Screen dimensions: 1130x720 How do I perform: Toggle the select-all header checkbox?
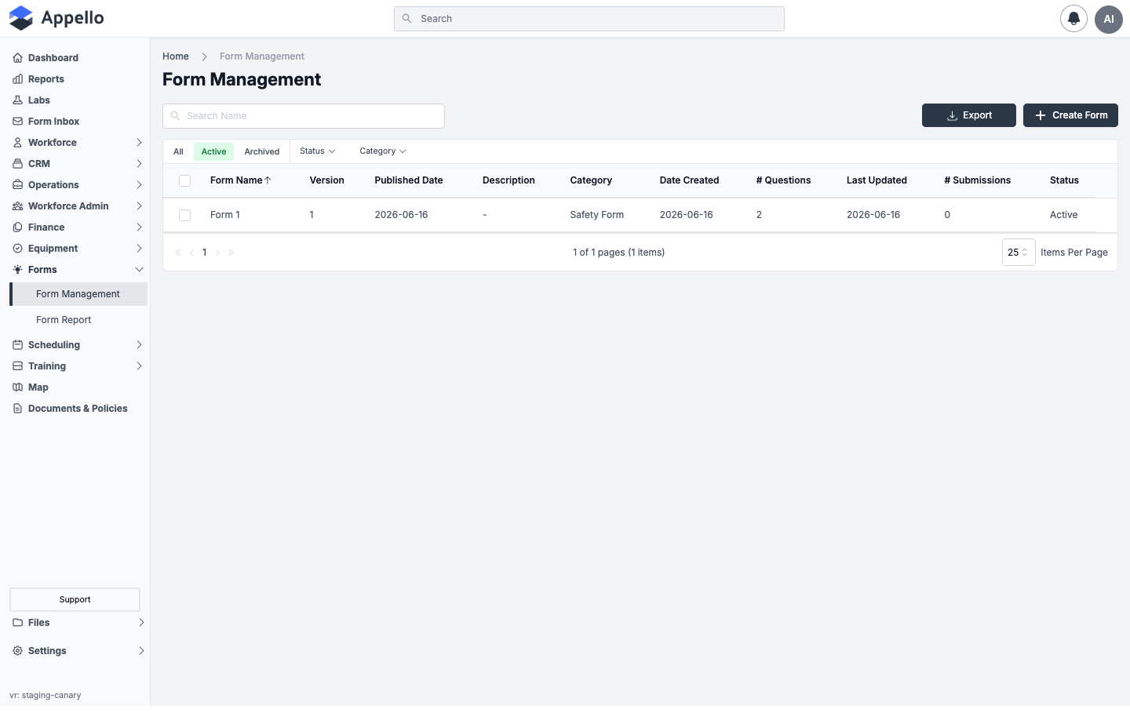pyautogui.click(x=185, y=180)
